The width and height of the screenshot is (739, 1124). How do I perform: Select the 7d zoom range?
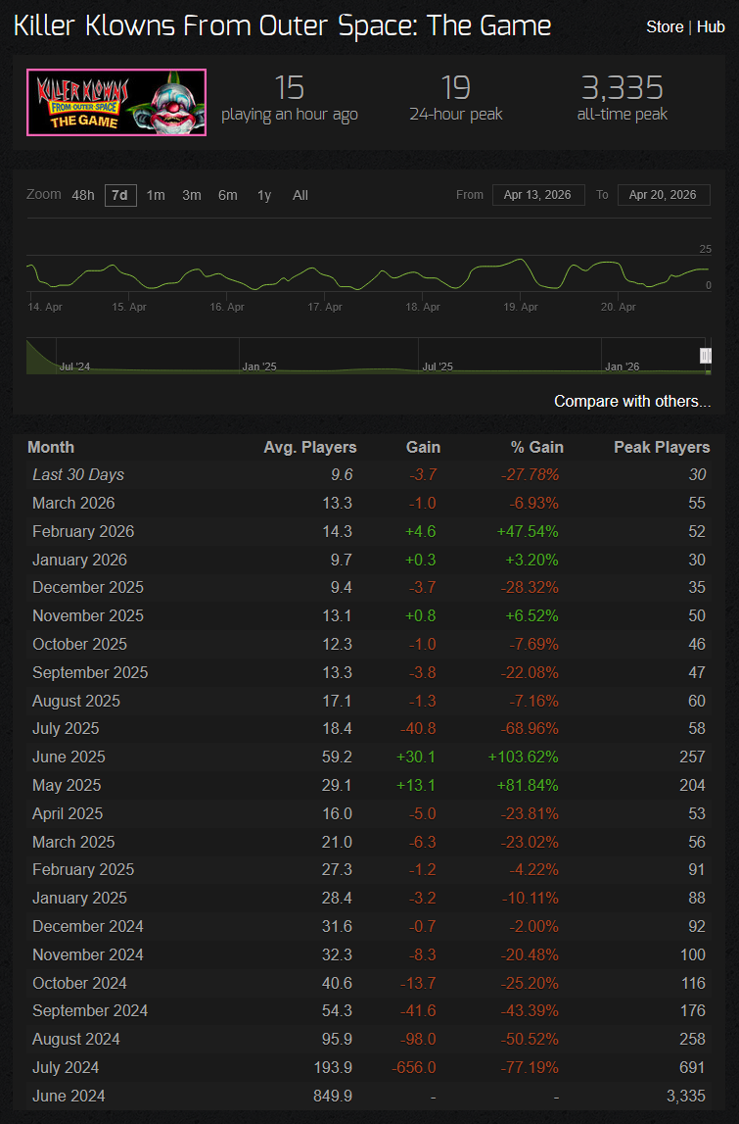[x=120, y=195]
